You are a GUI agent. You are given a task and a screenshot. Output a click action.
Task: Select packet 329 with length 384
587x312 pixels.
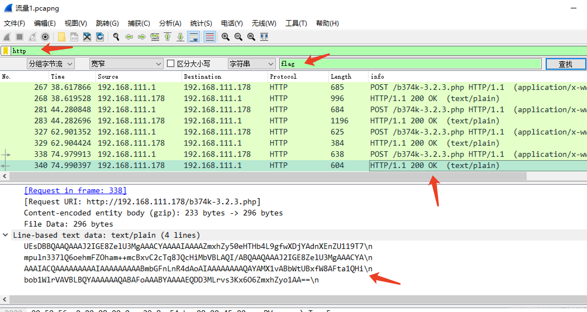point(293,143)
